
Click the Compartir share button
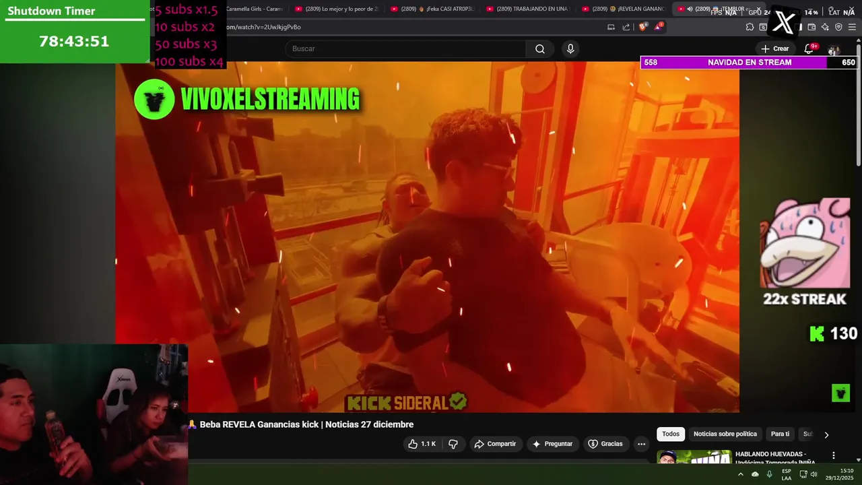[495, 444]
